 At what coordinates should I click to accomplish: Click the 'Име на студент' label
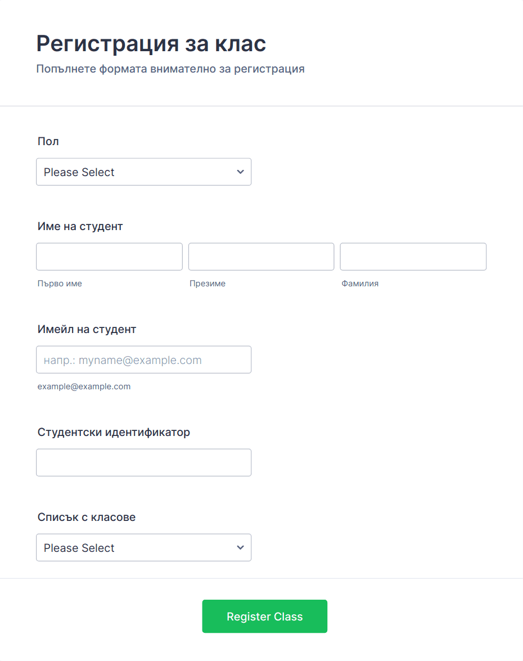point(80,226)
